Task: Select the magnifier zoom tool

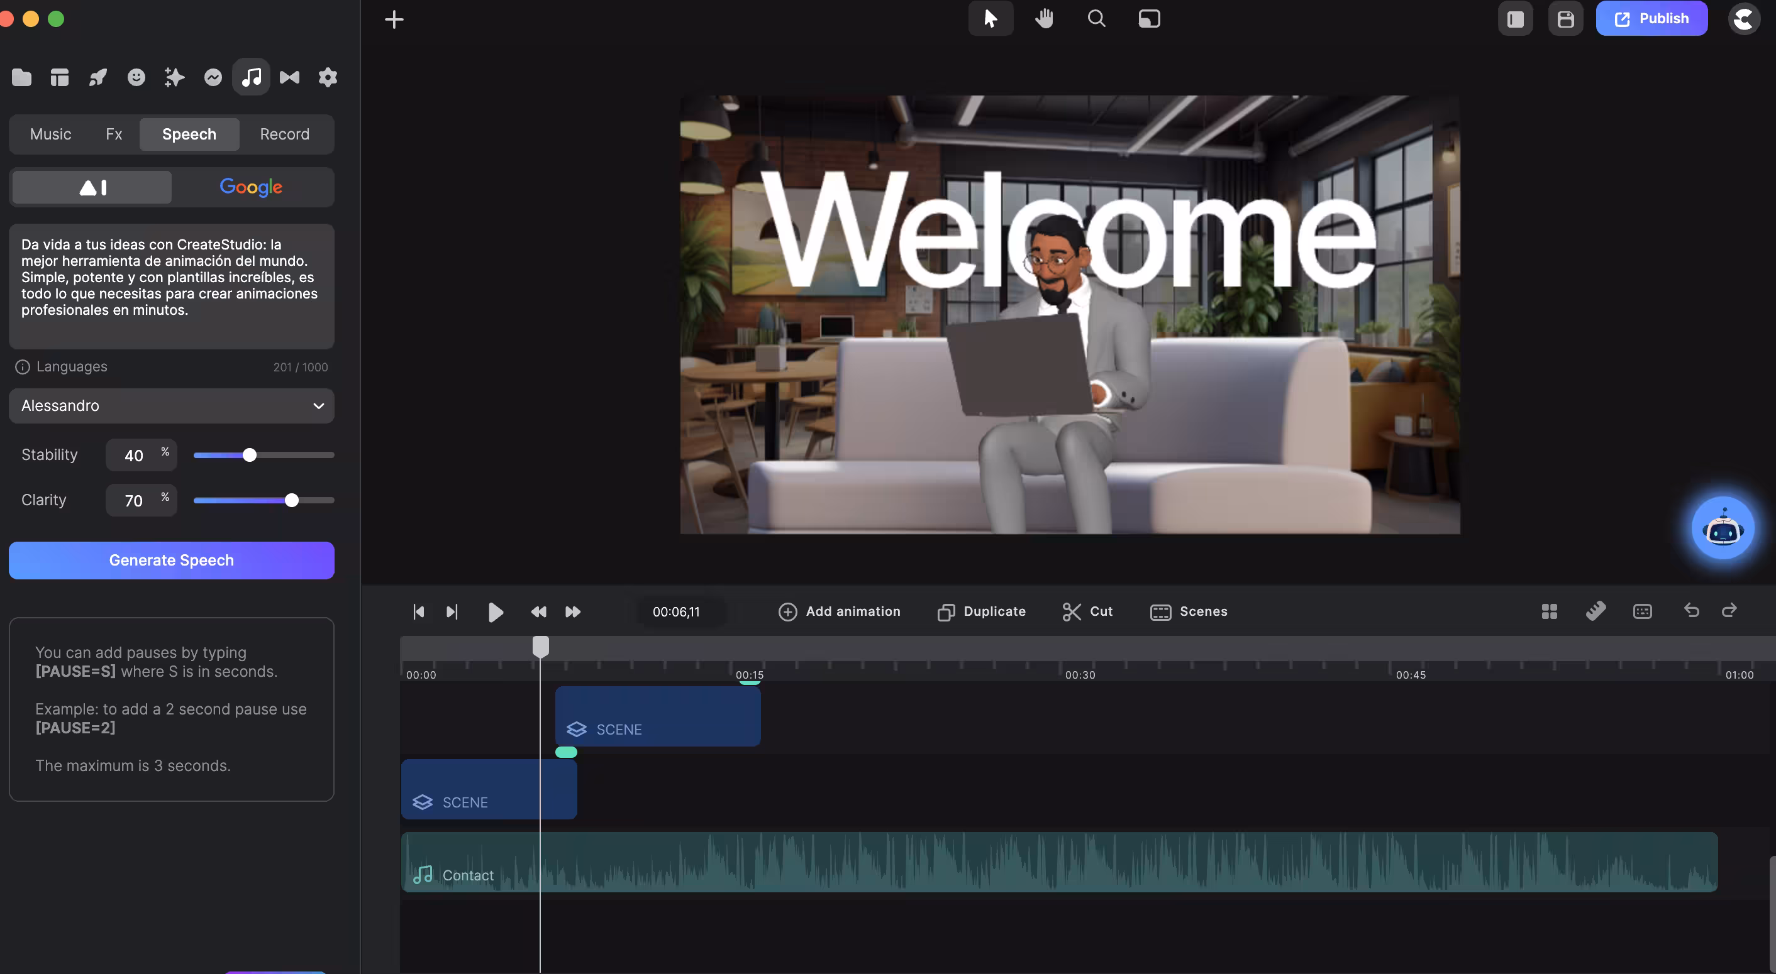Action: (1096, 19)
